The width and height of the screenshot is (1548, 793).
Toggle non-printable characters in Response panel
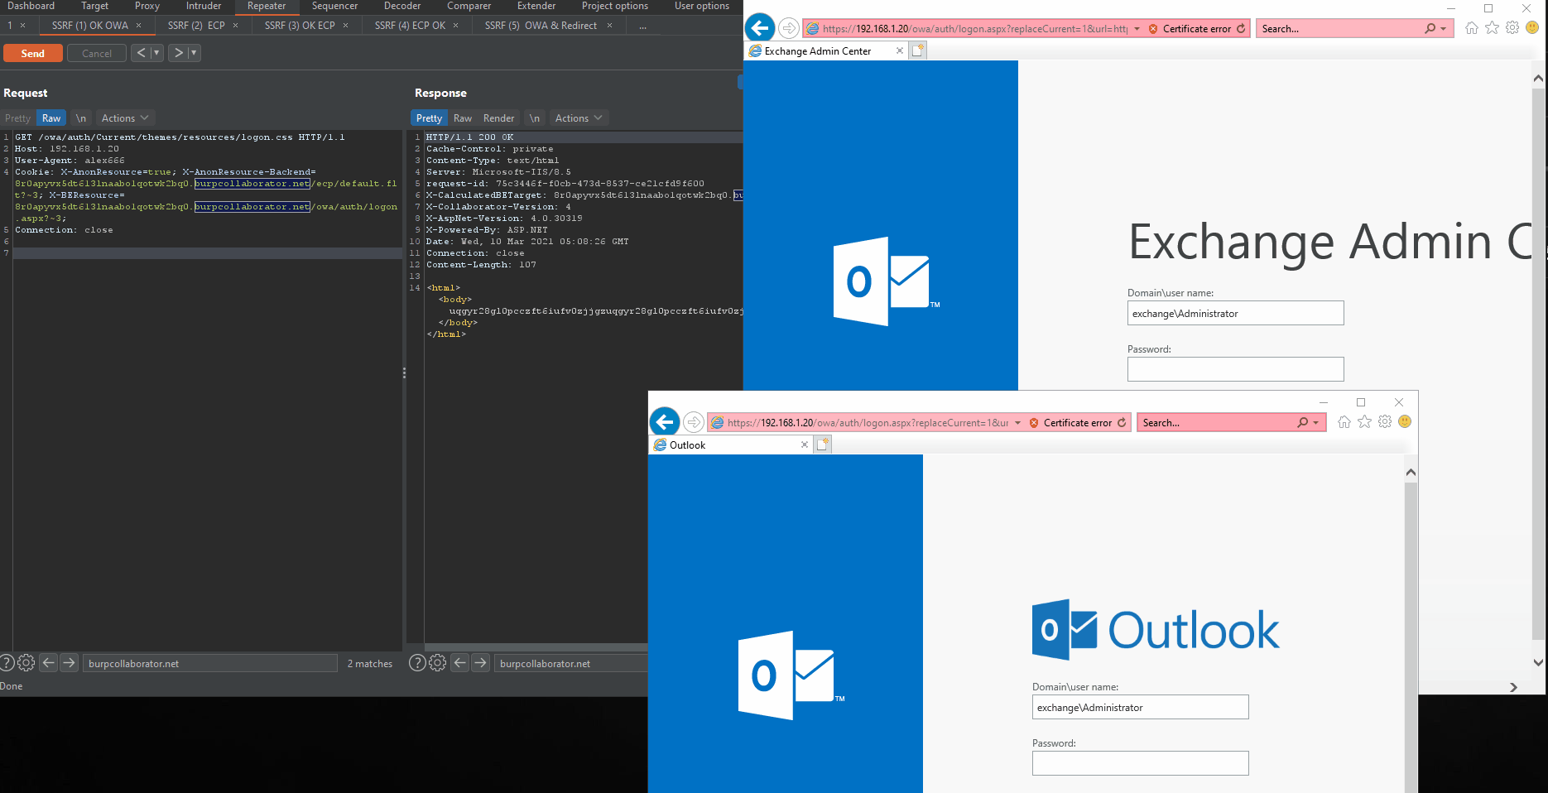point(535,118)
